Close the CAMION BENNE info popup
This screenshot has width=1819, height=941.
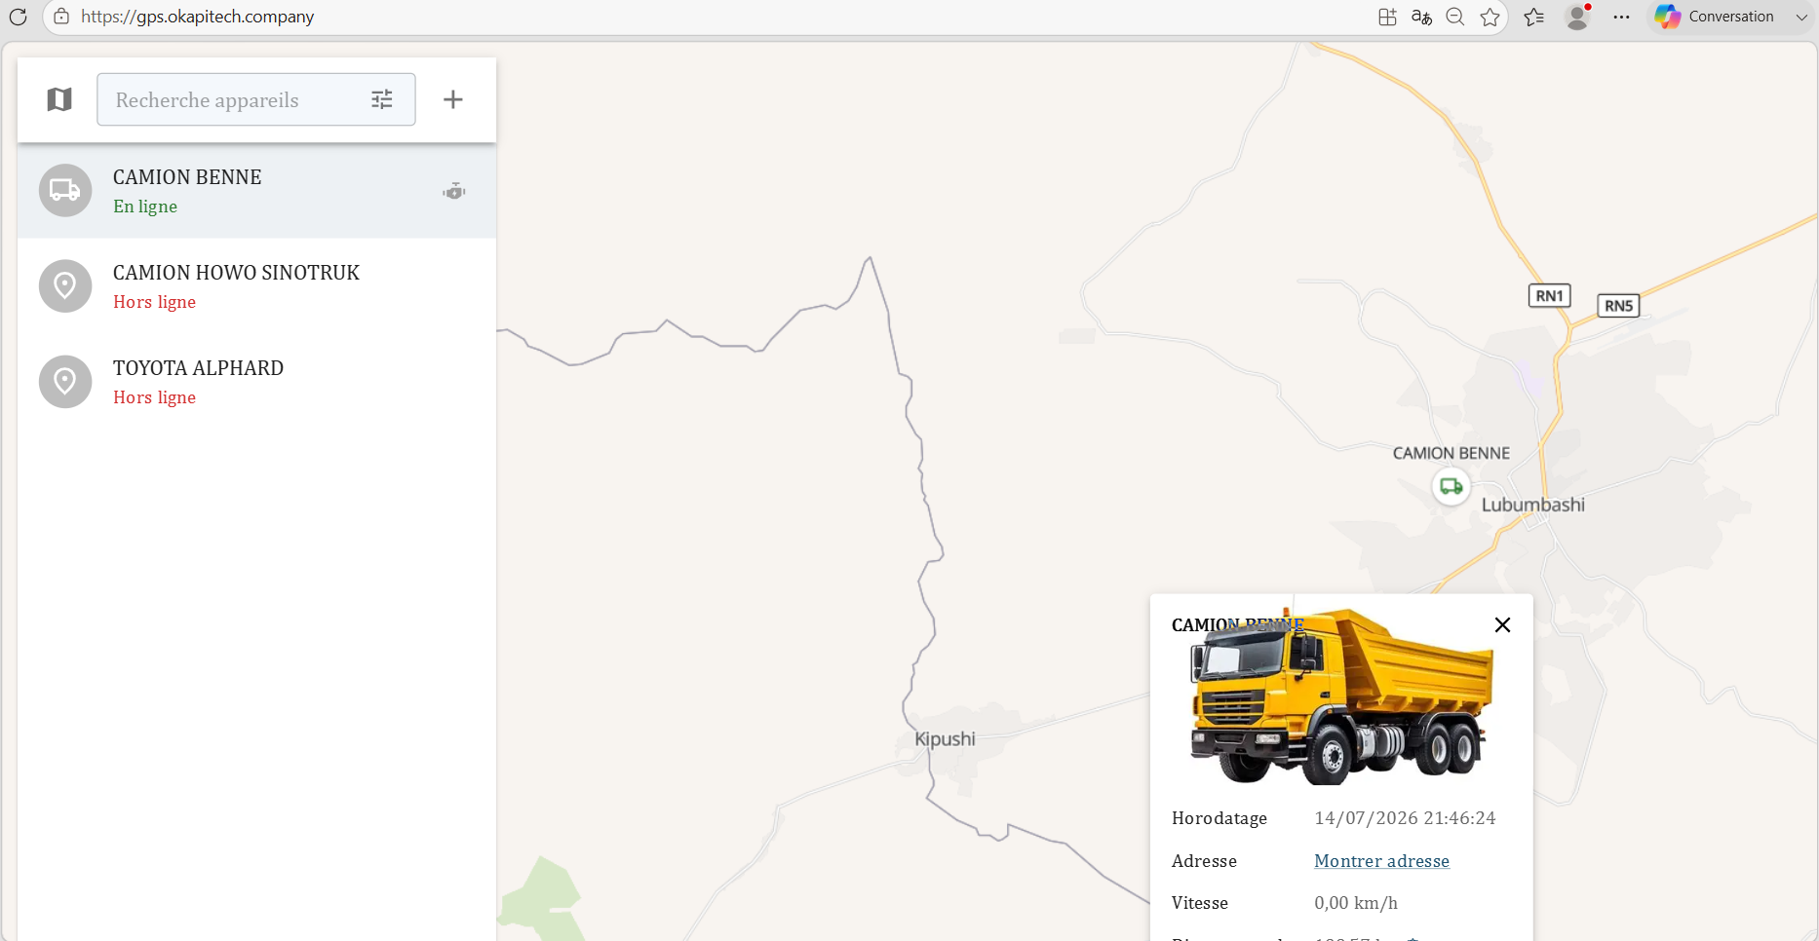(x=1502, y=625)
